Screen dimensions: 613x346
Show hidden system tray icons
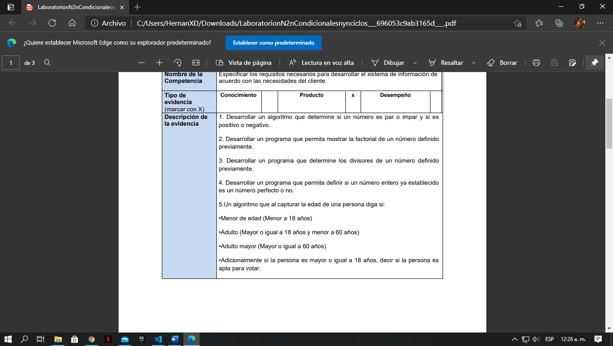pyautogui.click(x=515, y=339)
